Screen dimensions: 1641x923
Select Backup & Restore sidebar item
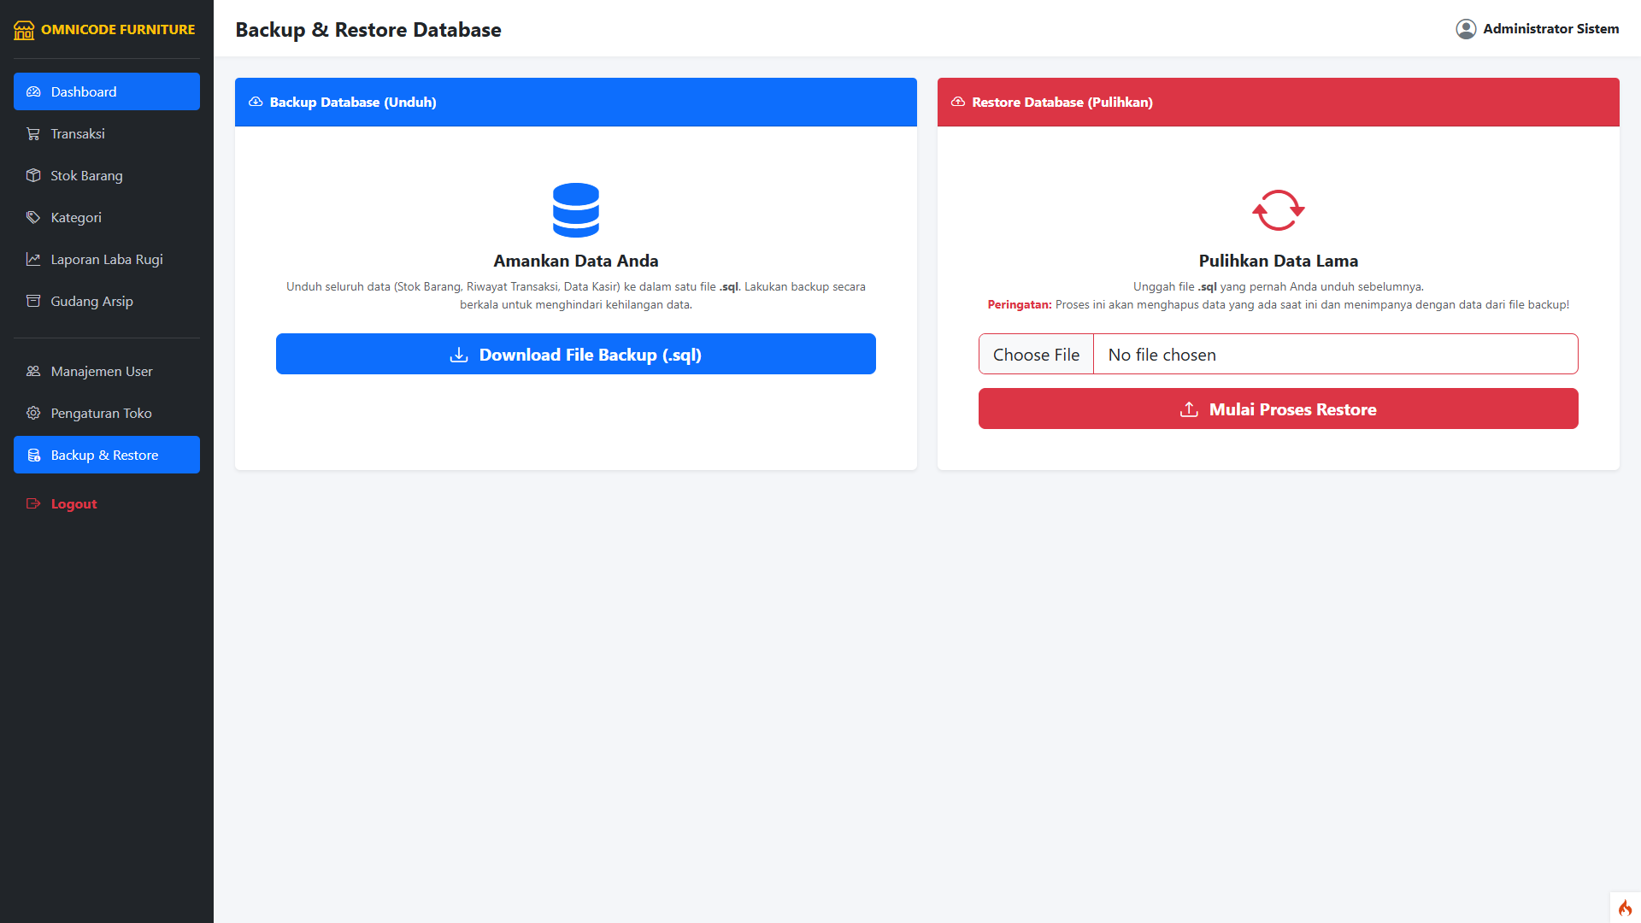click(107, 456)
